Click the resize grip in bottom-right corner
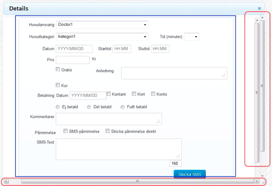The image size is (272, 186). tap(263, 182)
